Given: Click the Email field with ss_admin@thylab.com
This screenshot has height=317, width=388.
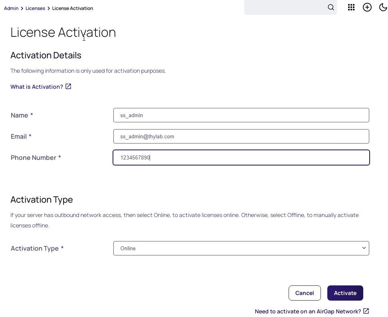Looking at the screenshot, I should coord(241,136).
